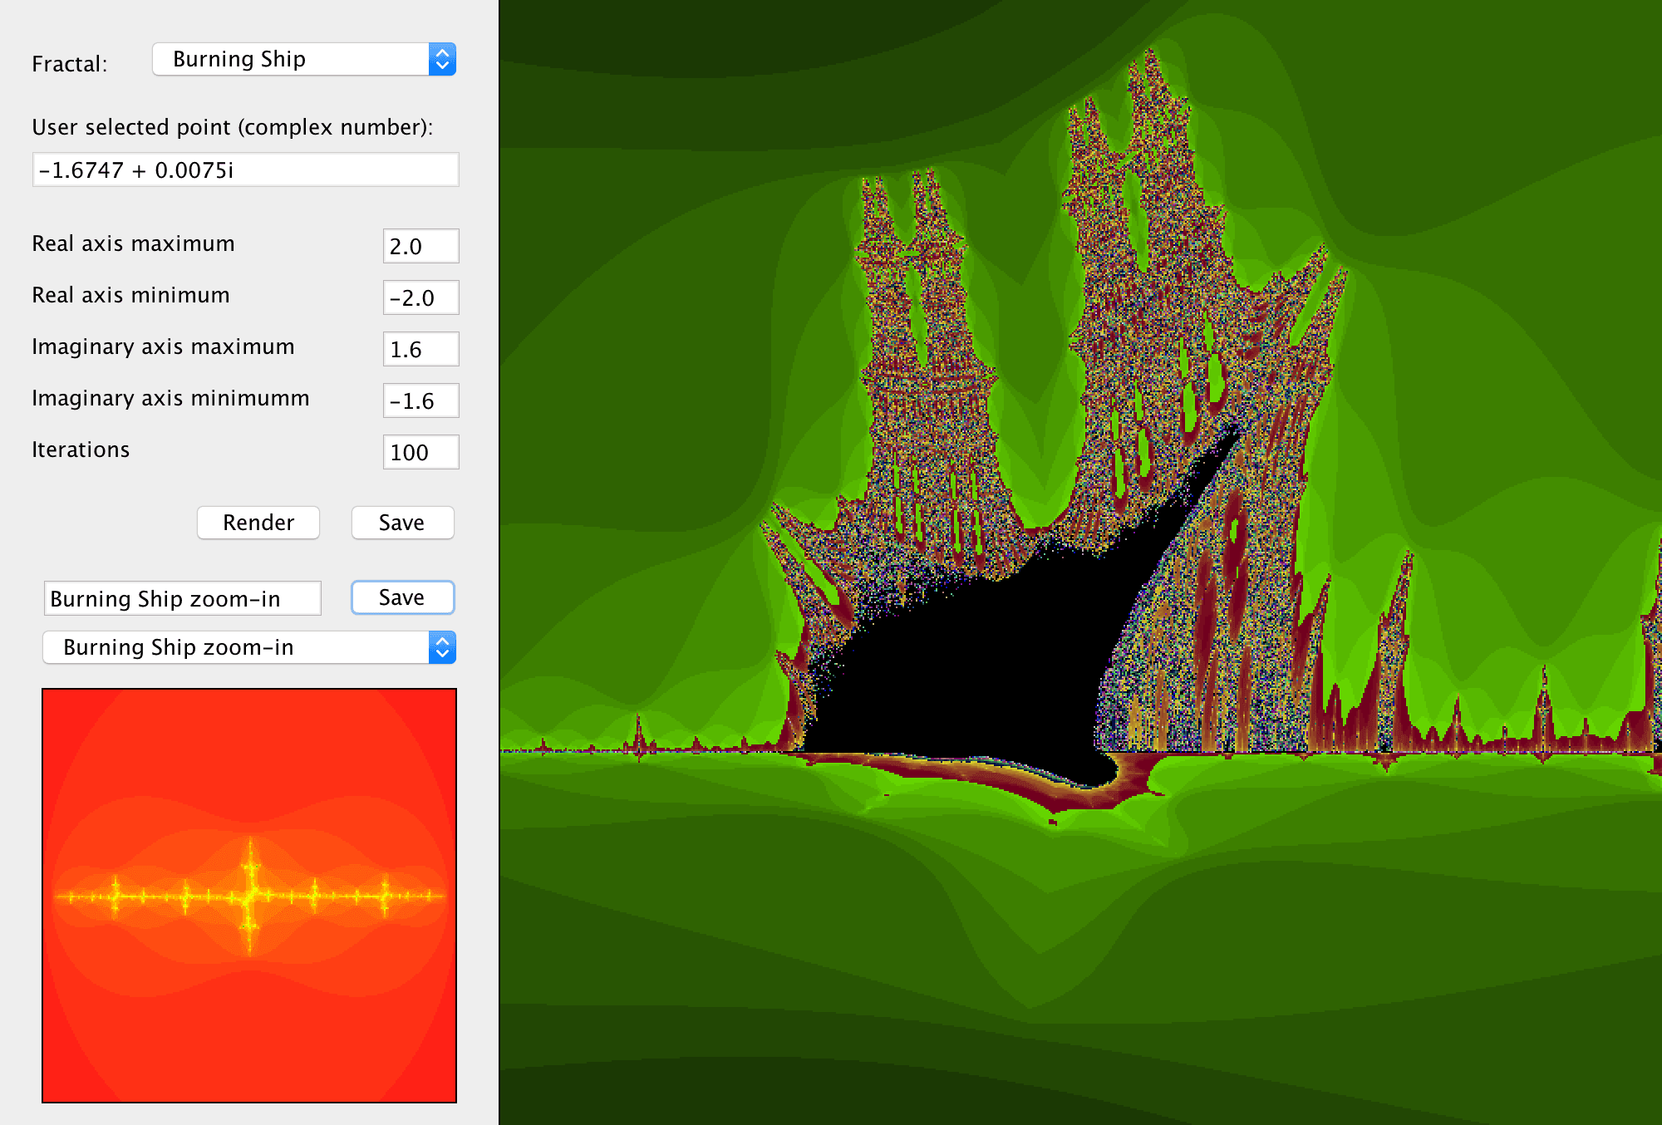The image size is (1662, 1125).
Task: Click the saved-fractal dropdown arrow icon
Action: point(442,647)
